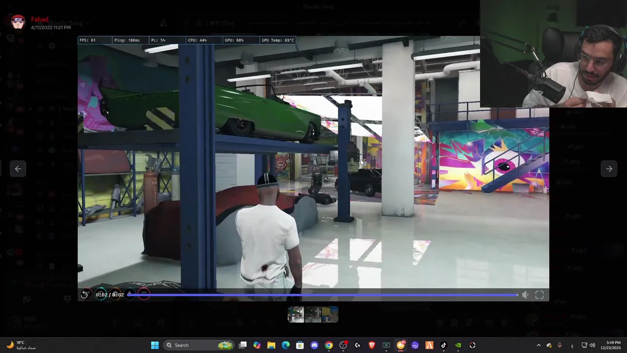Click Fahad's profile avatar
This screenshot has height=353, width=627.
pyautogui.click(x=18, y=22)
